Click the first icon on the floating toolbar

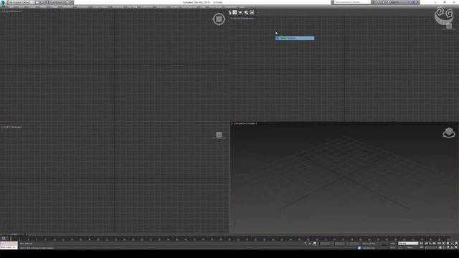(x=229, y=12)
